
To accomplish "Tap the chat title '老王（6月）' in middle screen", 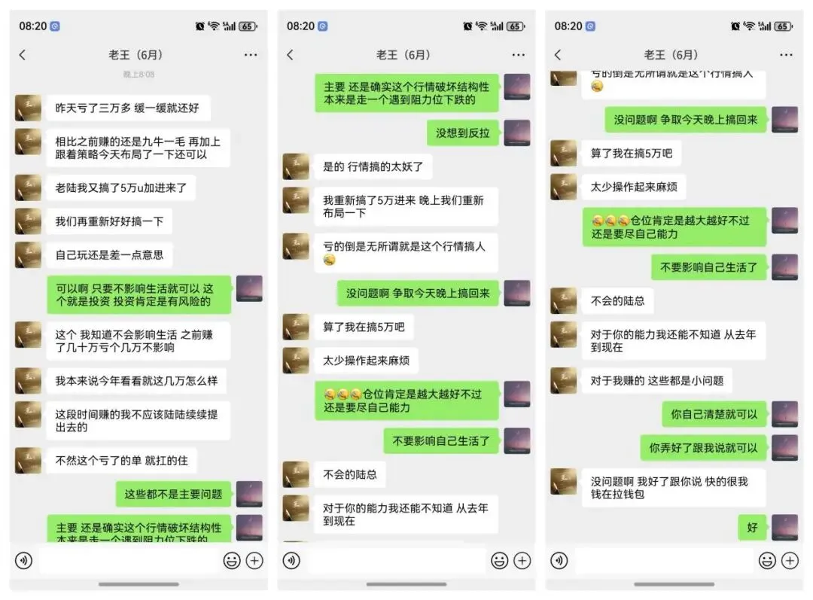I will coord(403,55).
